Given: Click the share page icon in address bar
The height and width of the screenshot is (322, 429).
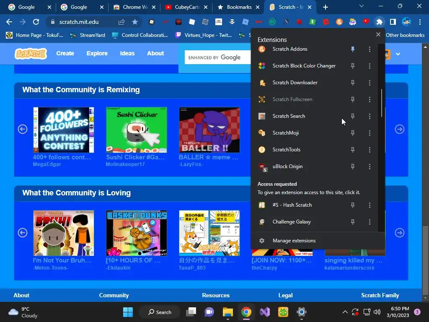Looking at the screenshot, I should 121,22.
